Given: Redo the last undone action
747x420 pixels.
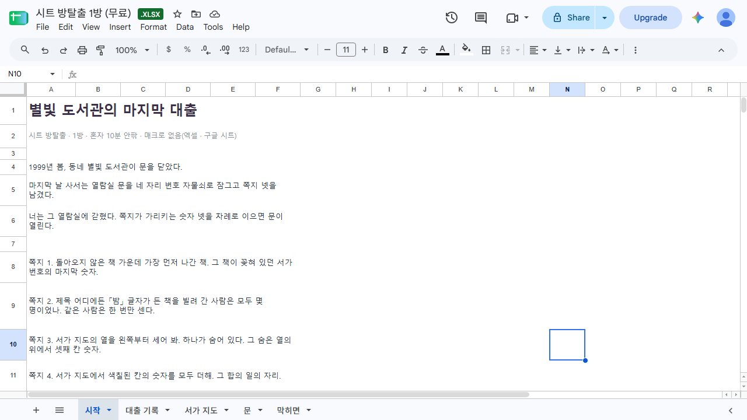Looking at the screenshot, I should click(x=64, y=50).
